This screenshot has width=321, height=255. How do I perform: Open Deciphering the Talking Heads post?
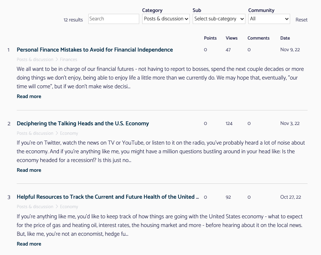click(x=83, y=124)
